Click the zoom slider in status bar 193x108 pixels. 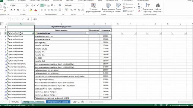tap(179, 105)
